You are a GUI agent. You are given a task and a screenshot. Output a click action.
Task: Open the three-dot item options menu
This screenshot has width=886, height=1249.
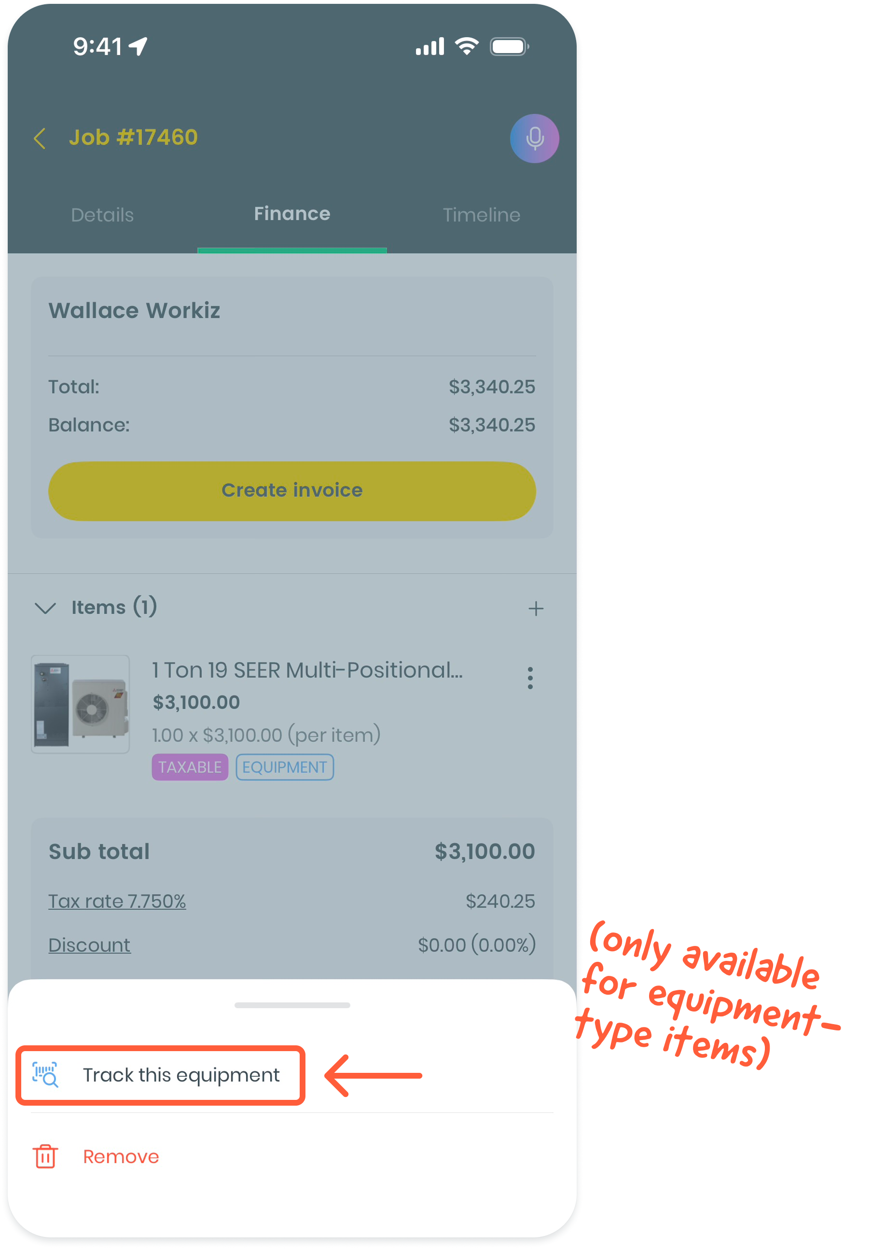click(x=530, y=678)
